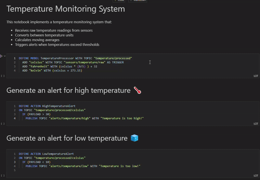The image size is (260, 180).
Task: Run the TemperatureProcessor model cell
Action: point(1,56)
